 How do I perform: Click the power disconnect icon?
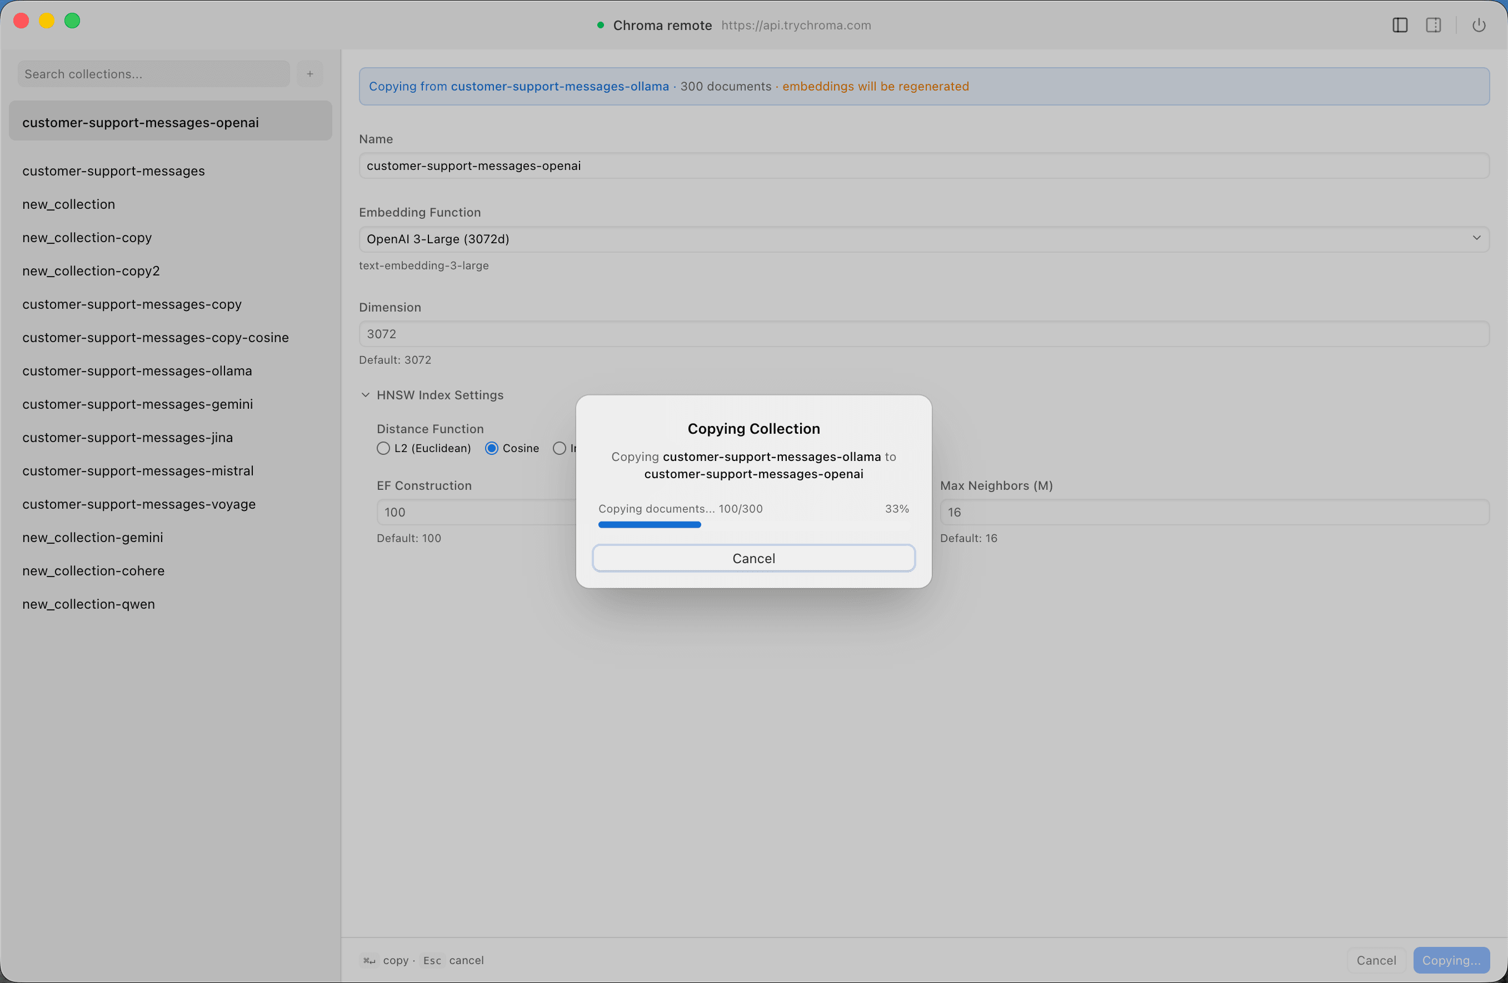[x=1479, y=24]
